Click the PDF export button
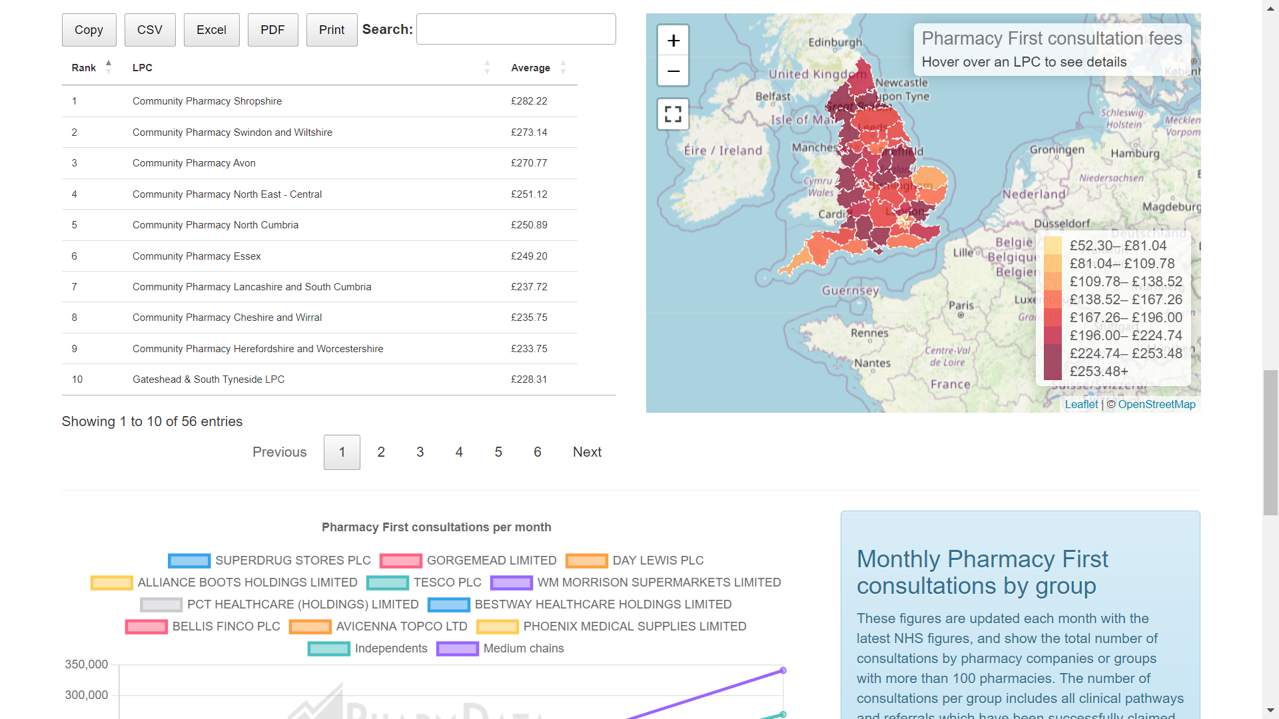 [x=272, y=29]
